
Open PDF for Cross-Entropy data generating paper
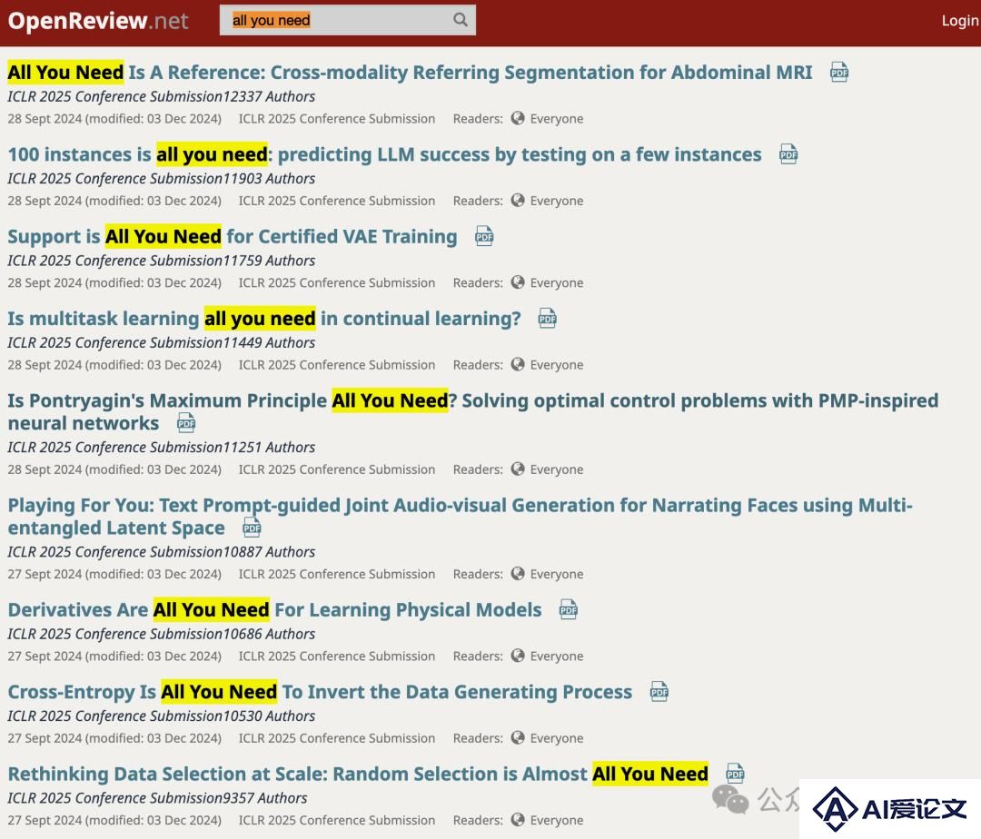point(659,692)
